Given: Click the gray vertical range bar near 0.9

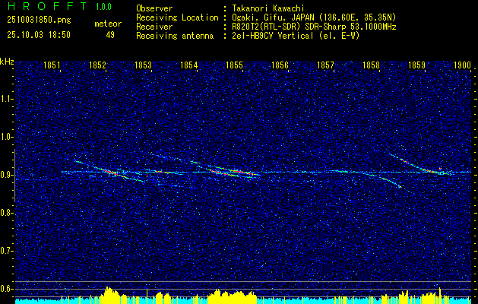Looking at the screenshot, I should click(14, 176).
